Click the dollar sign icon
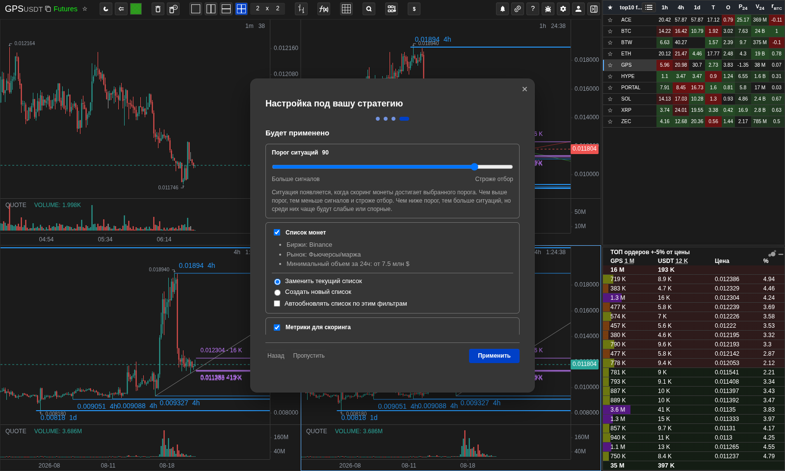This screenshot has width=785, height=471. point(414,9)
